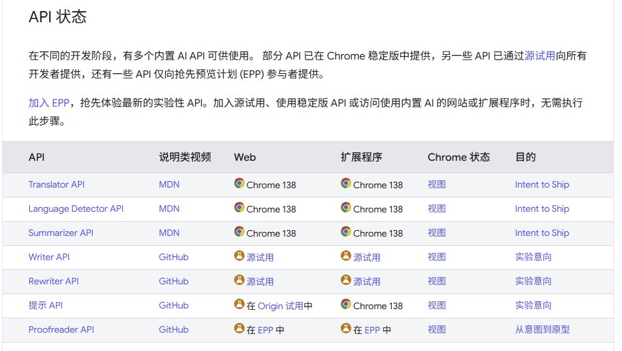Open 从意图到原型 link for Proofreader API

[542, 329]
